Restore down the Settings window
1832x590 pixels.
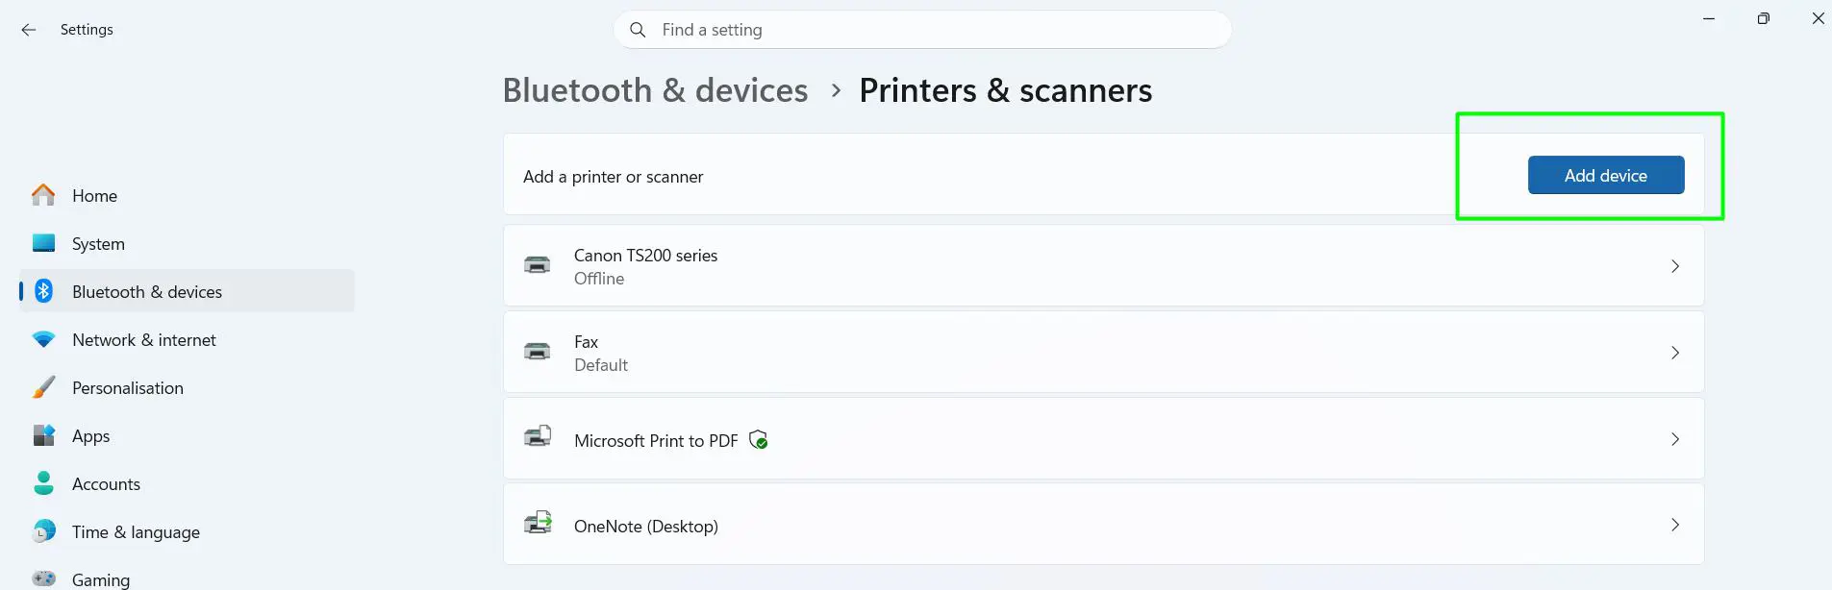(x=1764, y=18)
